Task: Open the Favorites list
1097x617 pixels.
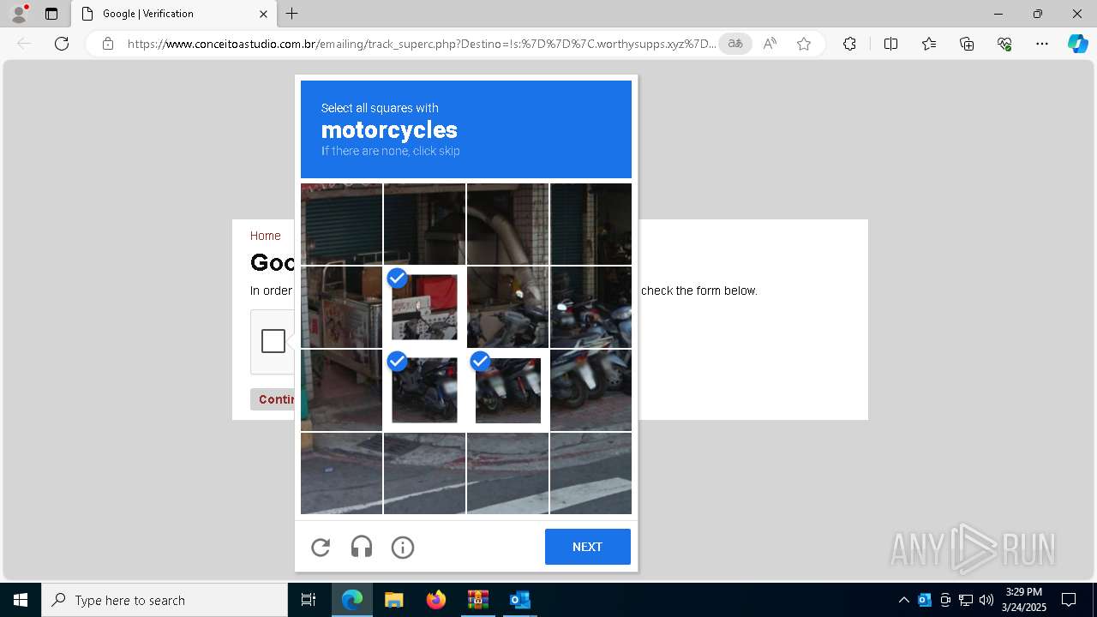Action: (929, 44)
